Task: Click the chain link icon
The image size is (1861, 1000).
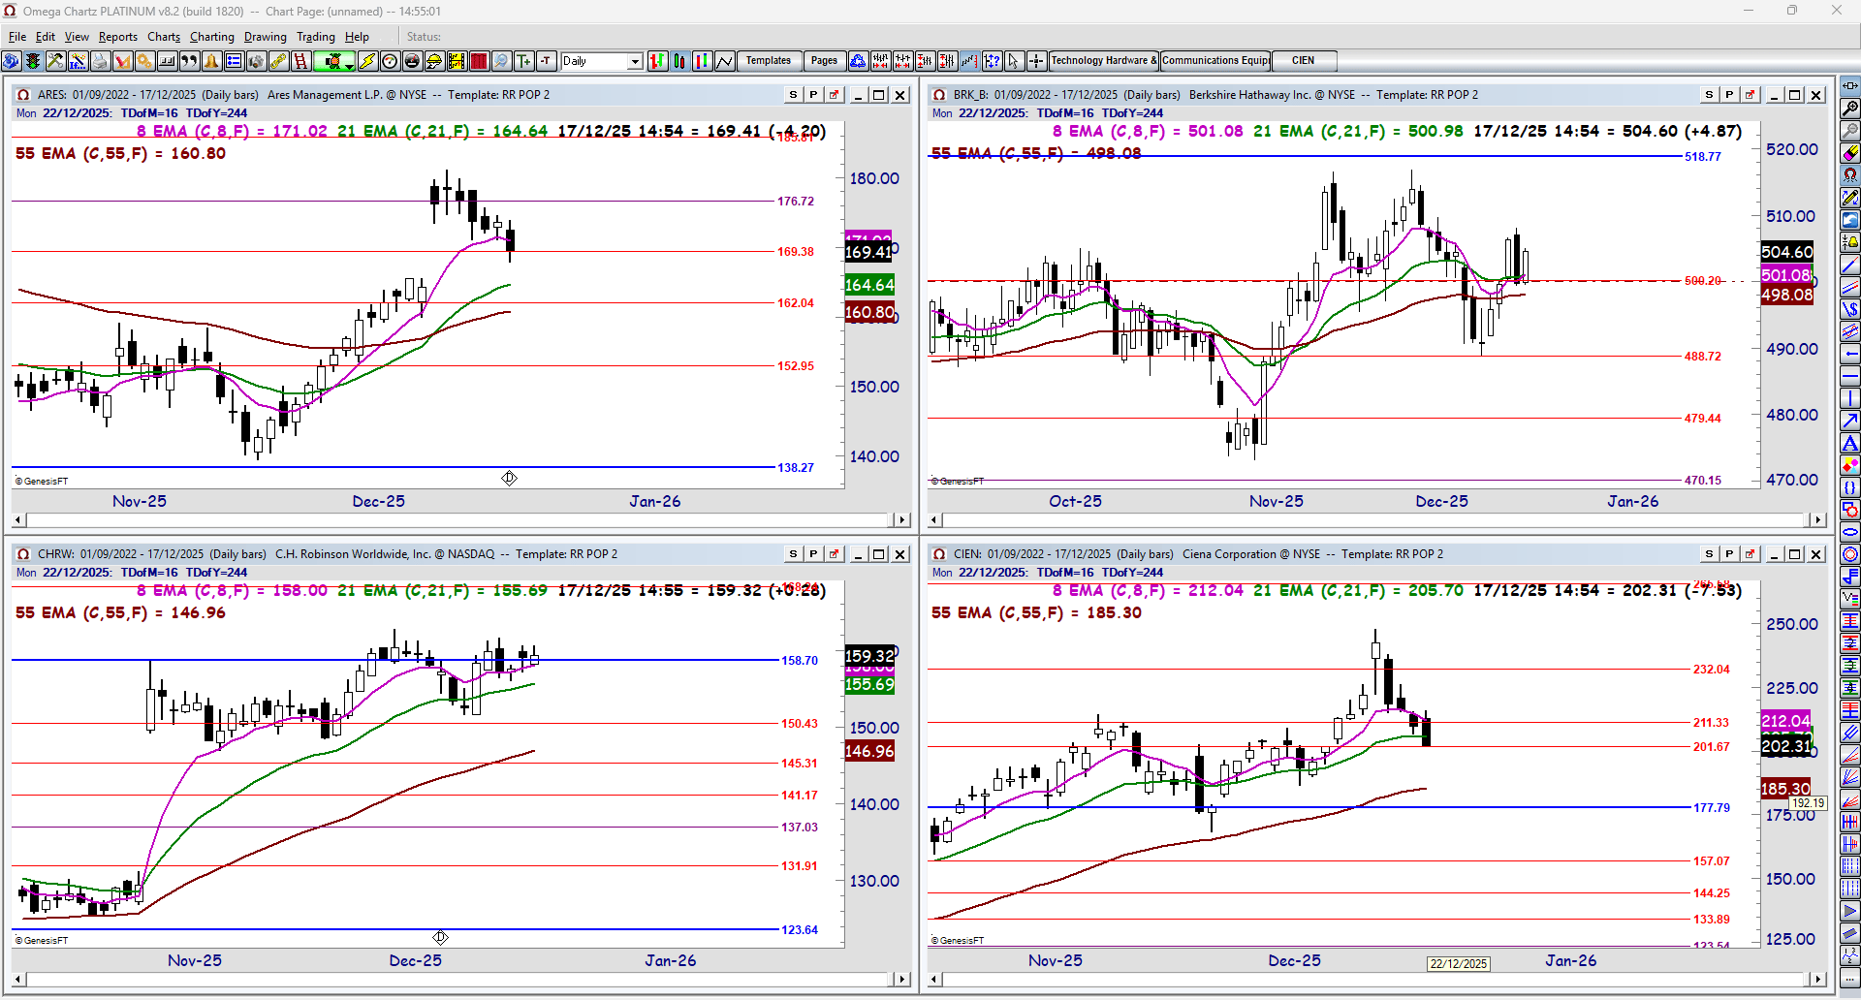Action: pyautogui.click(x=278, y=61)
